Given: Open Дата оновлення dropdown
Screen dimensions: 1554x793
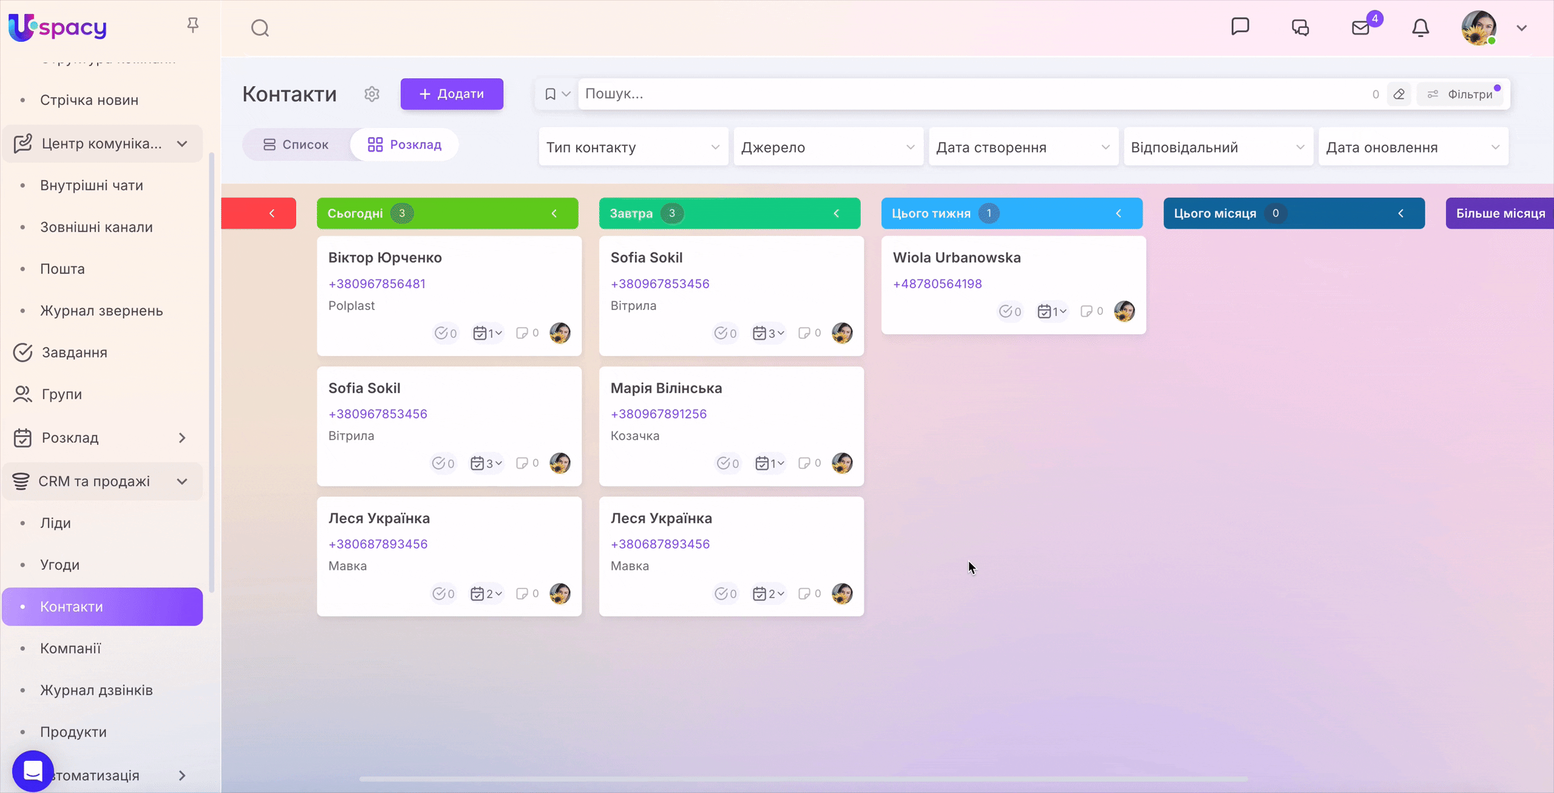Looking at the screenshot, I should (x=1413, y=147).
